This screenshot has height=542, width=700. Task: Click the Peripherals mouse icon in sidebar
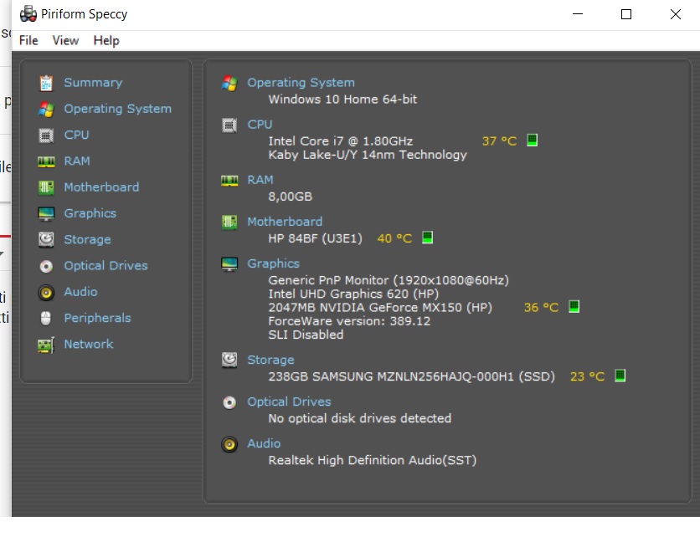click(x=46, y=319)
